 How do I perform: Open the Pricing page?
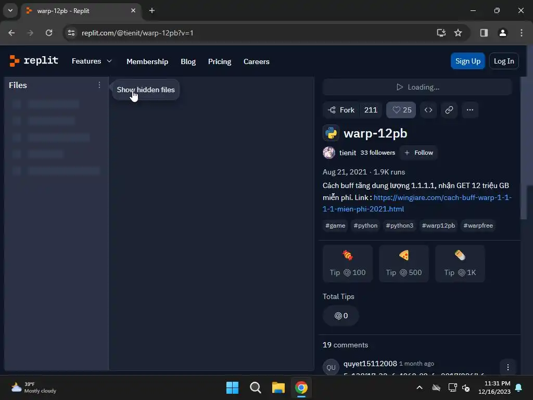220,61
